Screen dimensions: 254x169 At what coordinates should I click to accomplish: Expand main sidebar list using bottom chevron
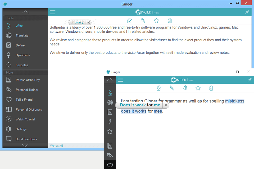pos(25,145)
